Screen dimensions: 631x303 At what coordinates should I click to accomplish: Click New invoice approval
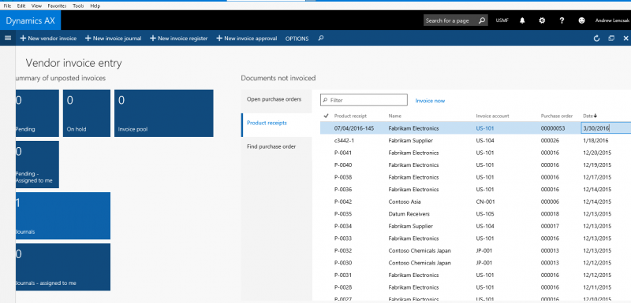247,39
